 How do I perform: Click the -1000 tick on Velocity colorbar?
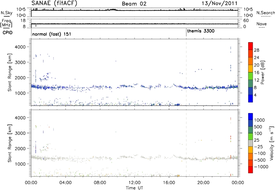(x=261, y=167)
